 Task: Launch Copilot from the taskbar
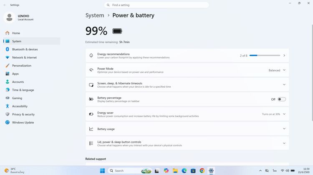click(166, 170)
